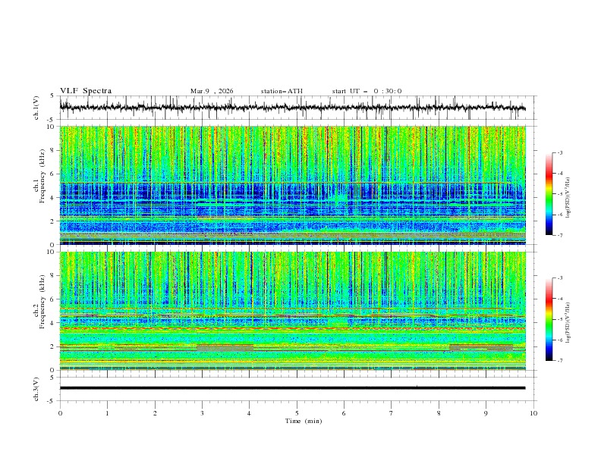
Task: Click the Mar.9, 2026 date label
Action: coord(212,91)
